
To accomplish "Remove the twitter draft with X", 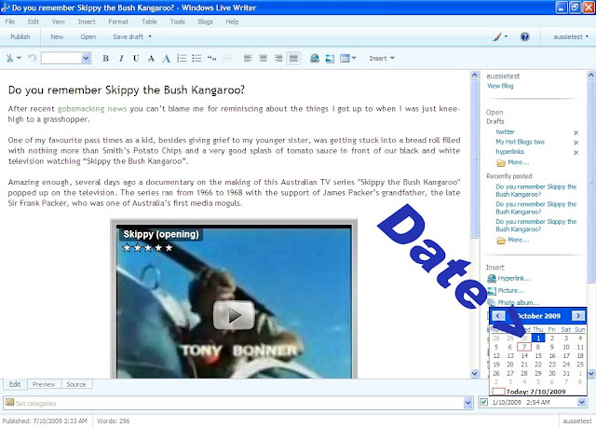I will pos(576,132).
